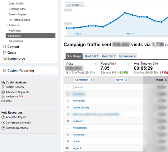Image resolution: width=168 pixels, height=152 pixels.
Task: Select the Campaigns menu item
Action: coord(30,36)
